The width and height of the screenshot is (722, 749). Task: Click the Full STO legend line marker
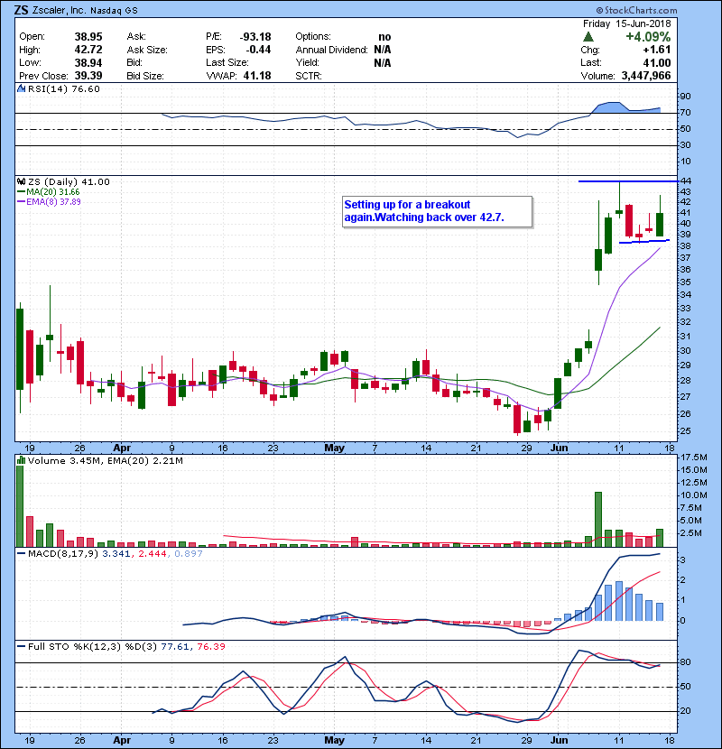coord(21,647)
